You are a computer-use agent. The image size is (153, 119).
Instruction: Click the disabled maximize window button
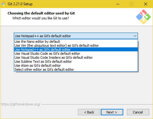(132, 4)
